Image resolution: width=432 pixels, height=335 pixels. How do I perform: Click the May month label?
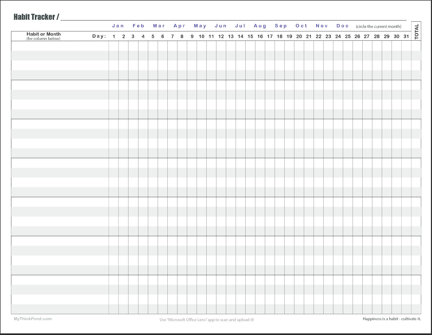click(x=200, y=26)
